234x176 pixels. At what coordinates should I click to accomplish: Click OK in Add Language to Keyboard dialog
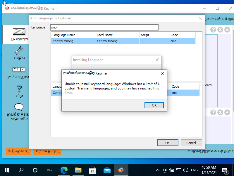tap(168, 143)
